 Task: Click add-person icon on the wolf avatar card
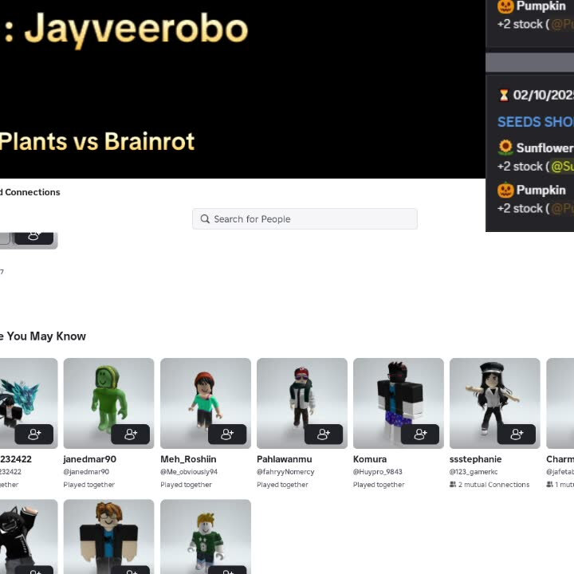[34, 434]
